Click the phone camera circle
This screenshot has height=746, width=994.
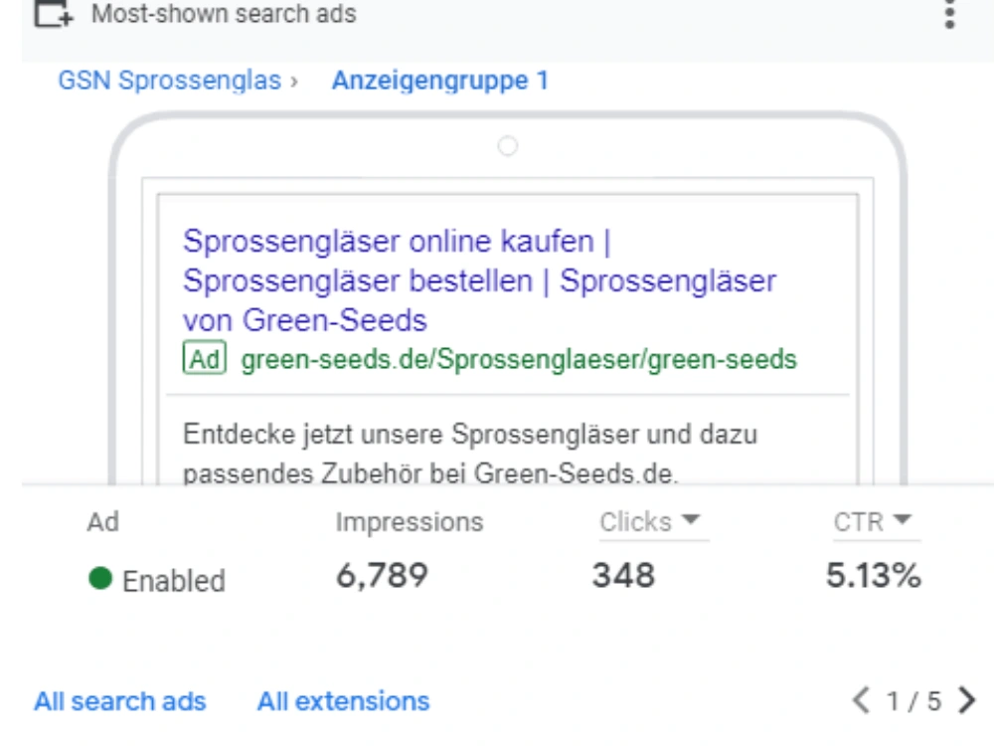507,146
